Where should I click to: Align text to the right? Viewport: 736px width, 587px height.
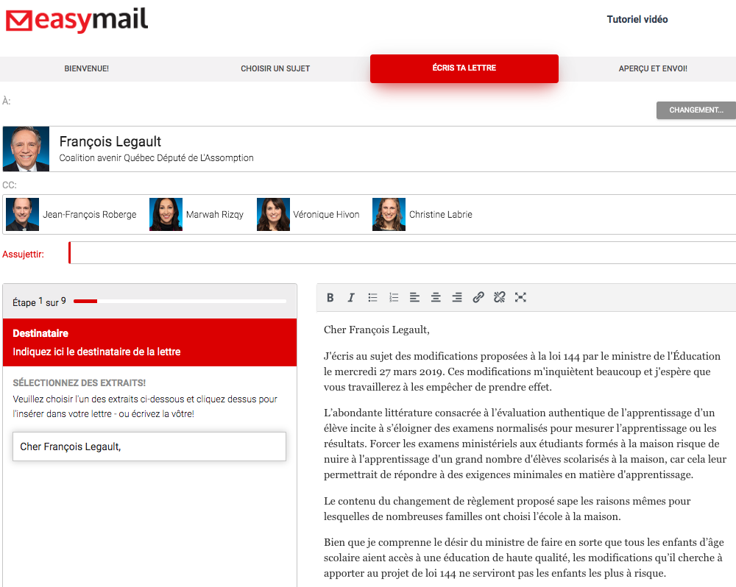click(457, 297)
